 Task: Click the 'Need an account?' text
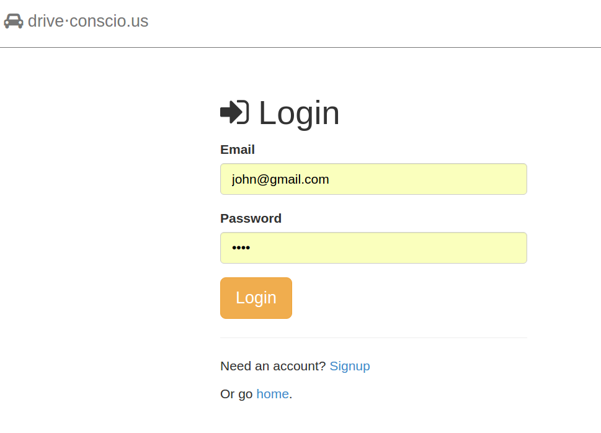coord(273,366)
